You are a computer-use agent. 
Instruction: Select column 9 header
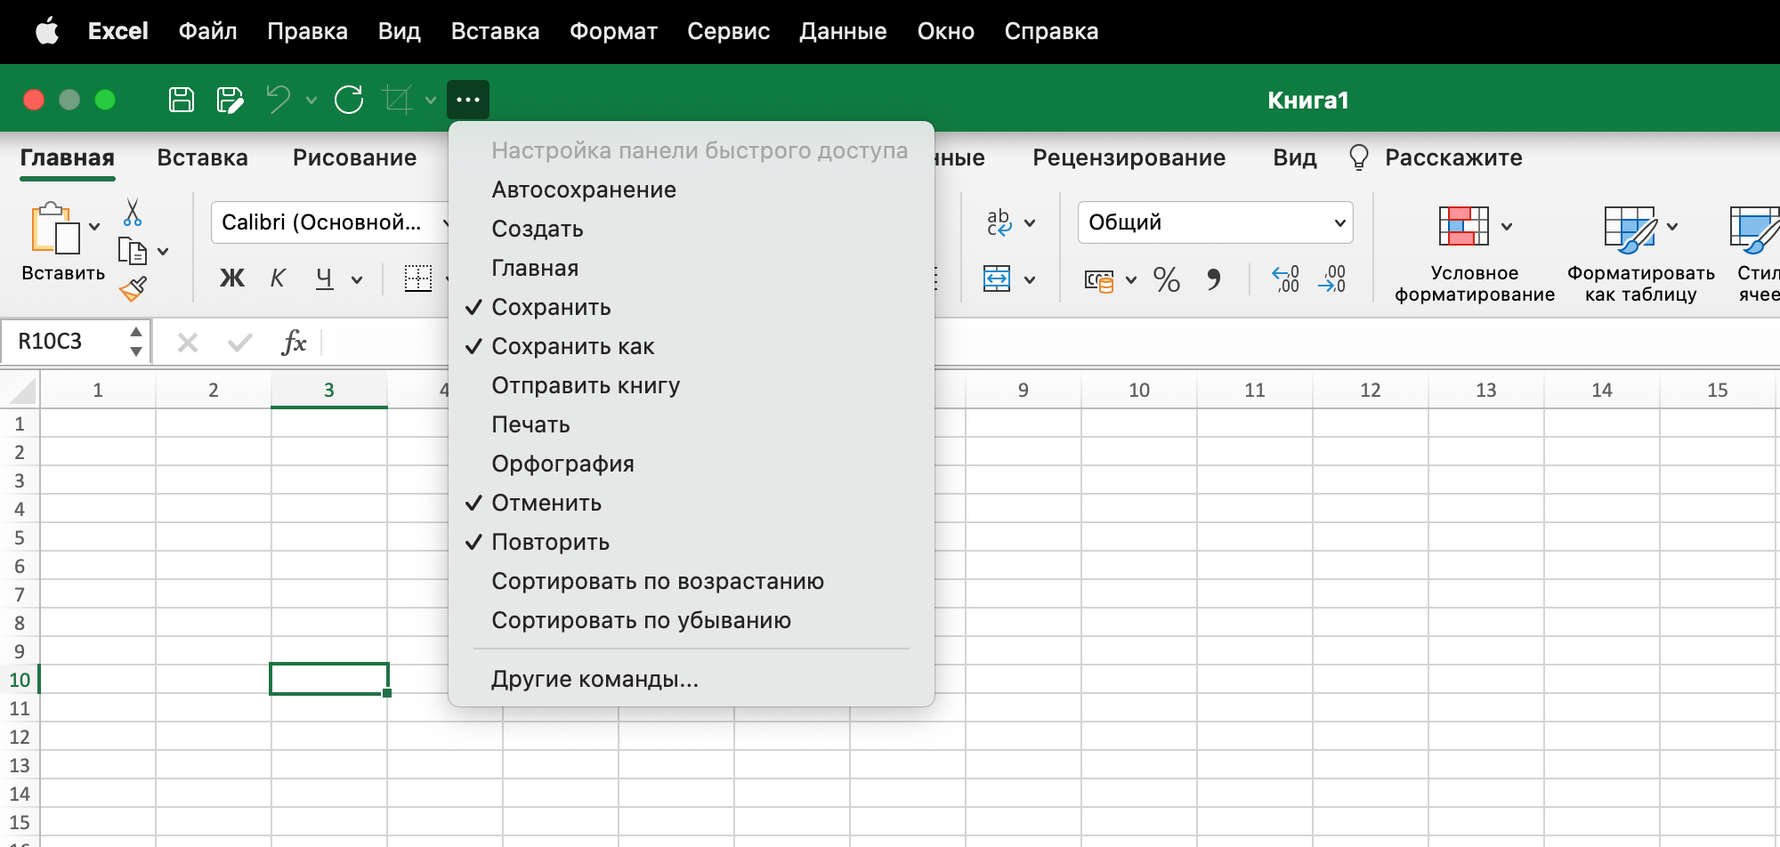[1023, 390]
